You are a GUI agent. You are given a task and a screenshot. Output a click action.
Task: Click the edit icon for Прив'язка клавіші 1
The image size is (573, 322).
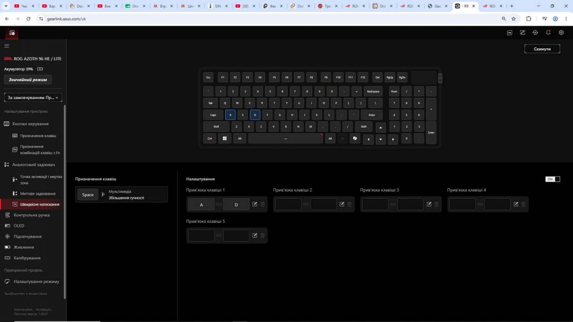coord(255,204)
